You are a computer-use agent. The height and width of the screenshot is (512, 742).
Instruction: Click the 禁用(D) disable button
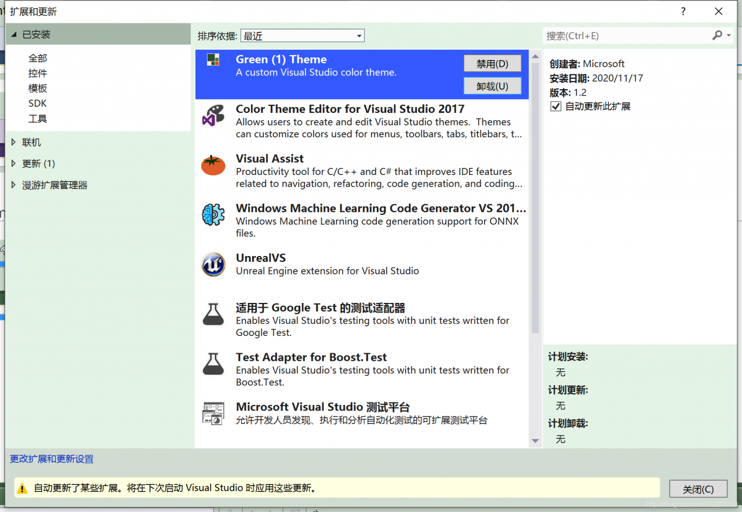[493, 64]
